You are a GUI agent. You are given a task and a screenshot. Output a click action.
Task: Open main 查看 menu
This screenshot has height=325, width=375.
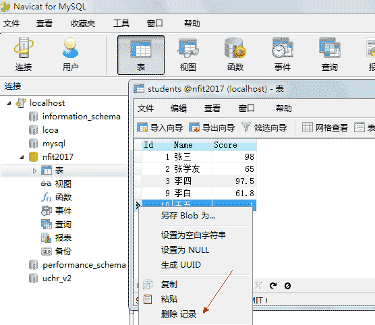[x=45, y=24]
